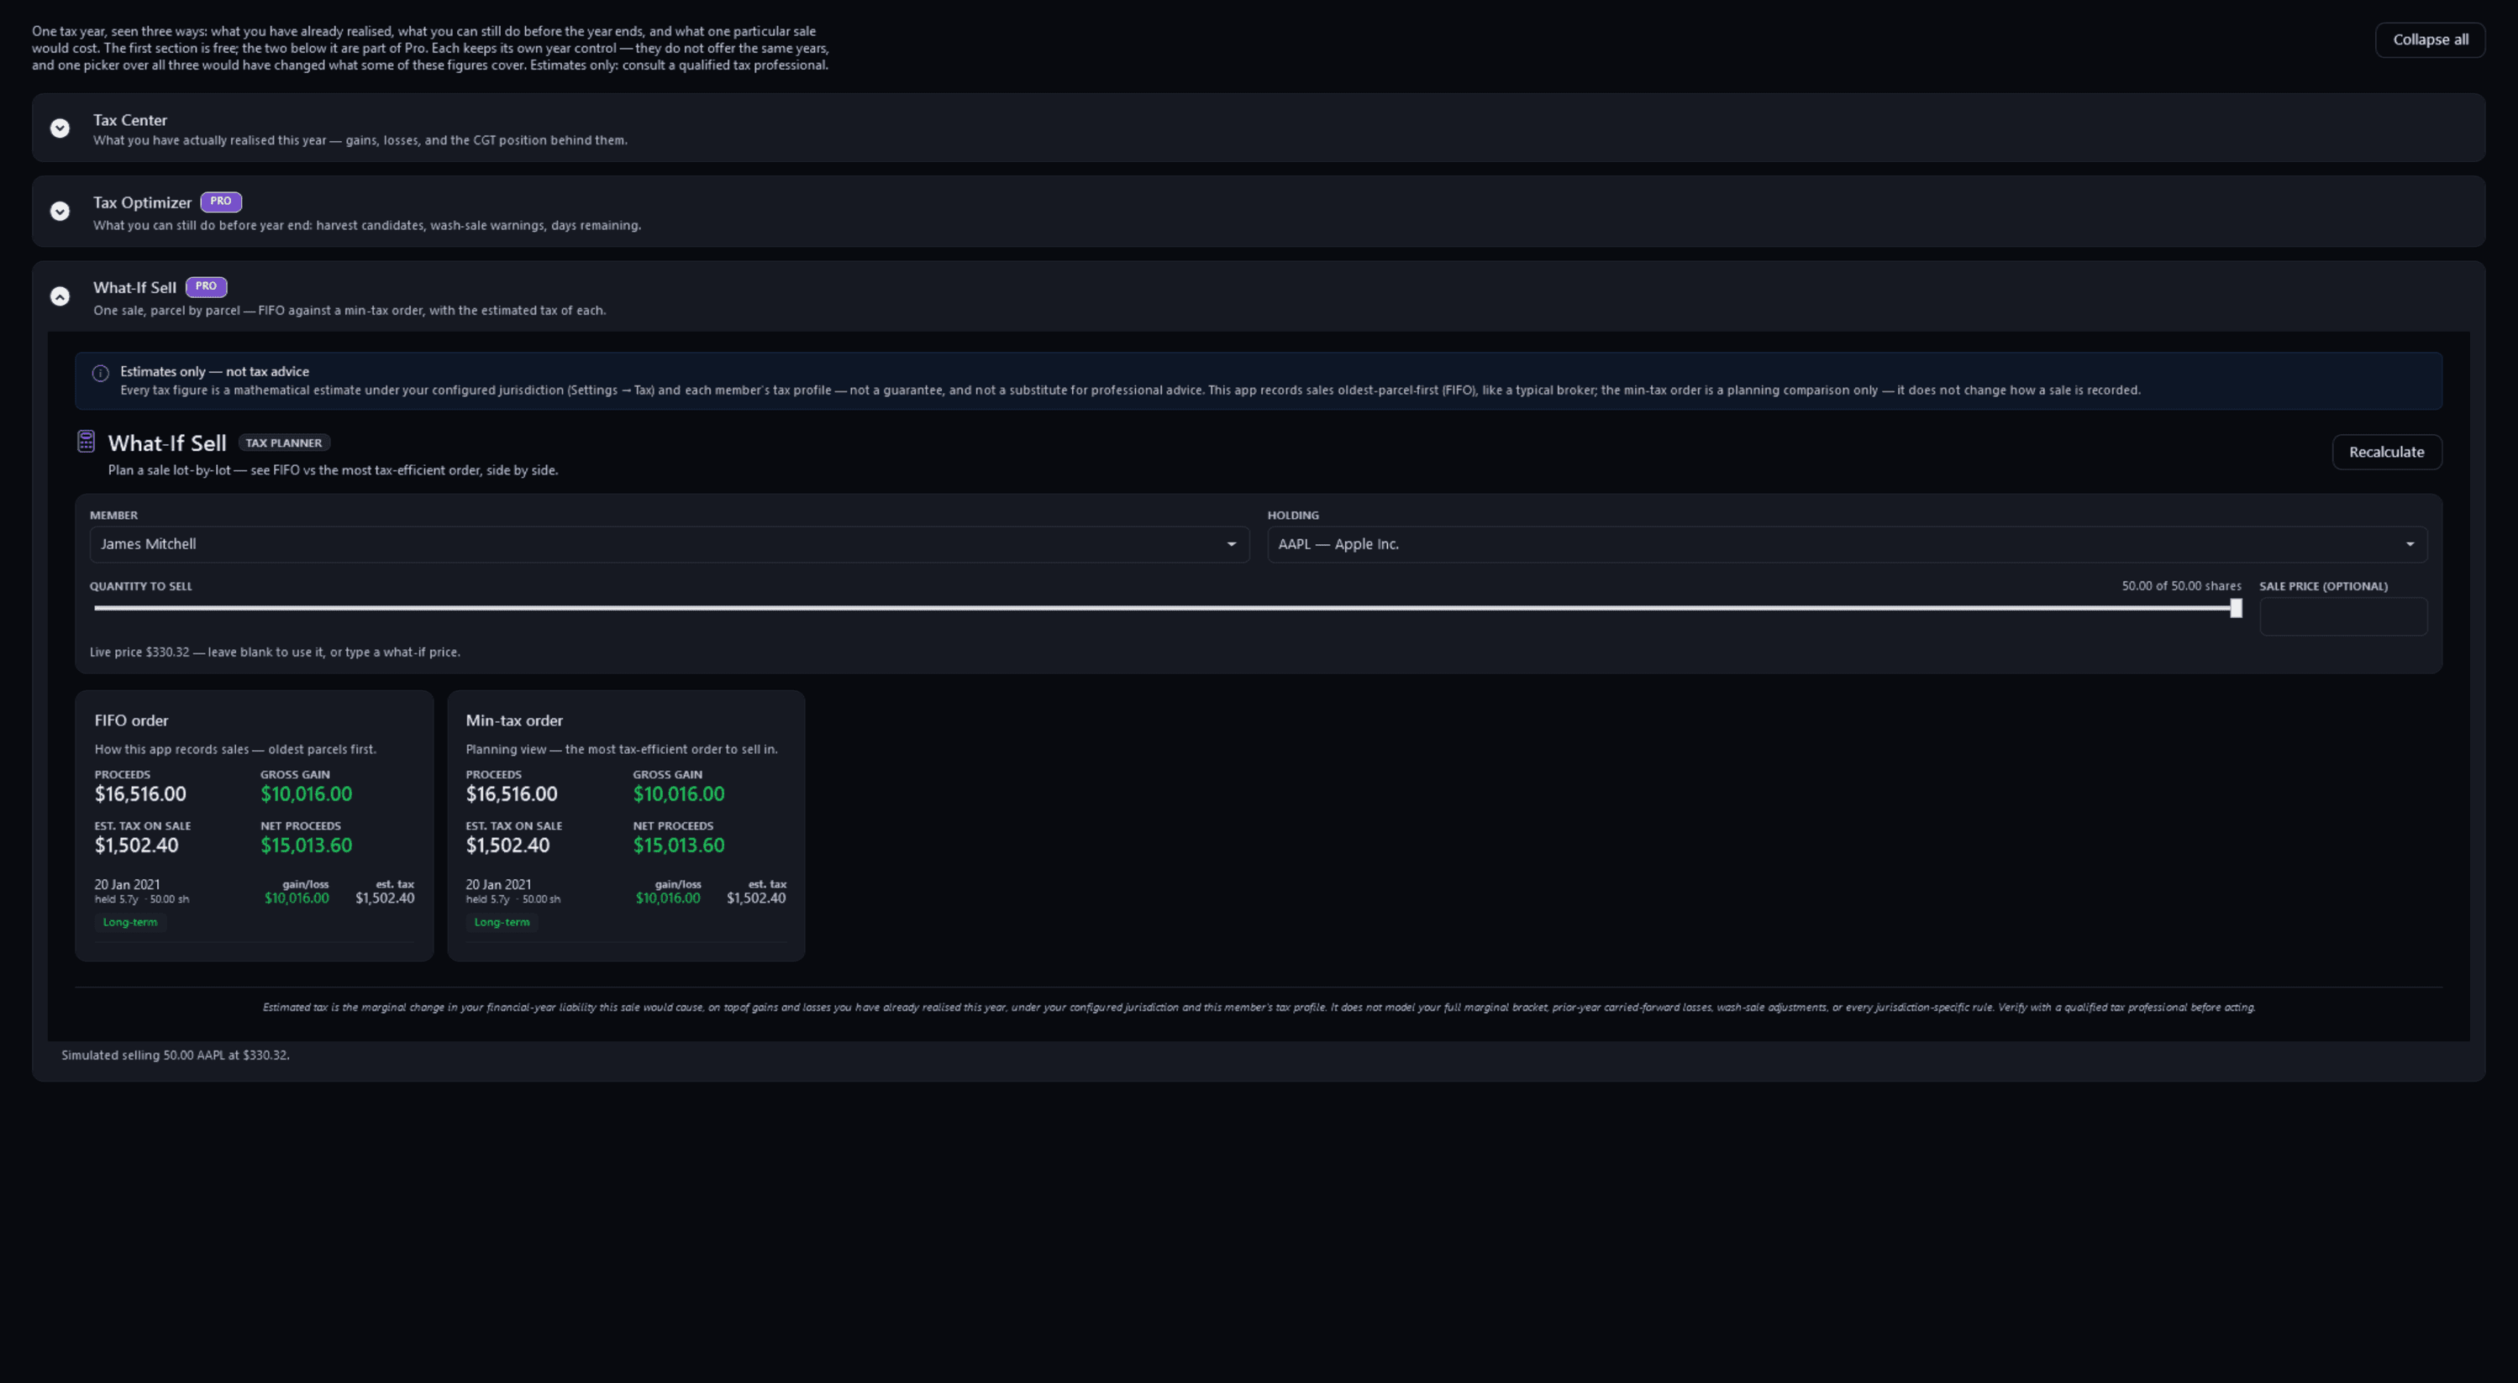
Task: Click the Long-term tag in FIFO order card
Action: (130, 922)
